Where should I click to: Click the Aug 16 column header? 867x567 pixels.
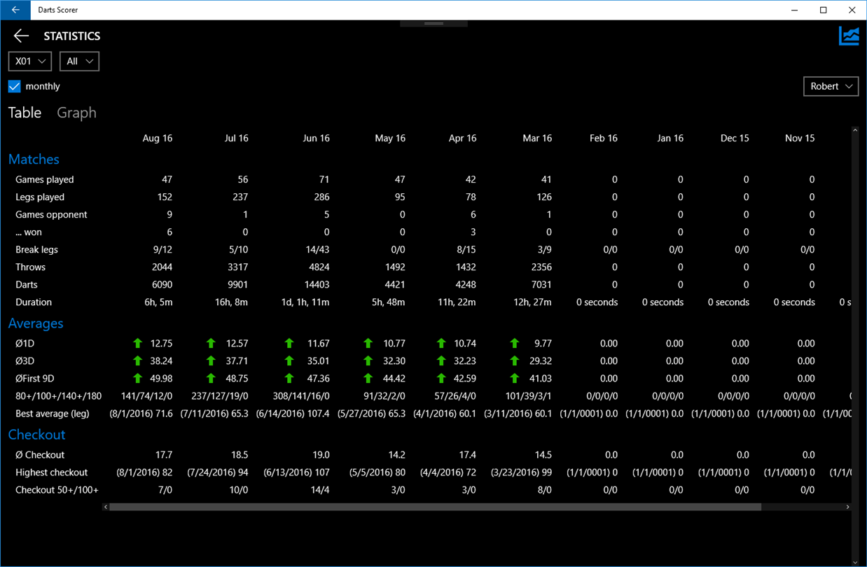(x=157, y=139)
